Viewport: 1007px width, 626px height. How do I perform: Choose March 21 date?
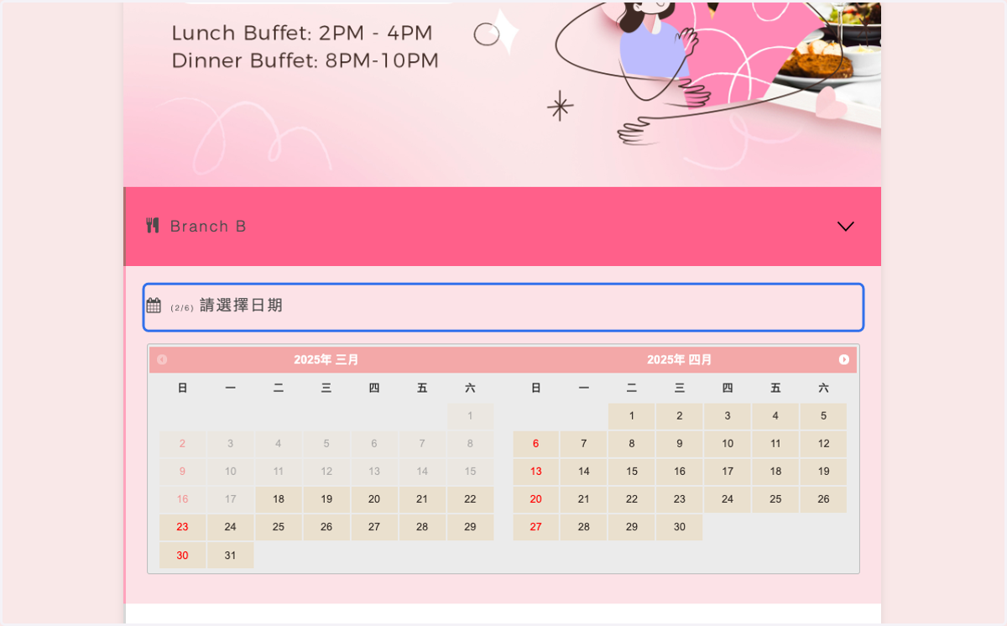tap(422, 499)
